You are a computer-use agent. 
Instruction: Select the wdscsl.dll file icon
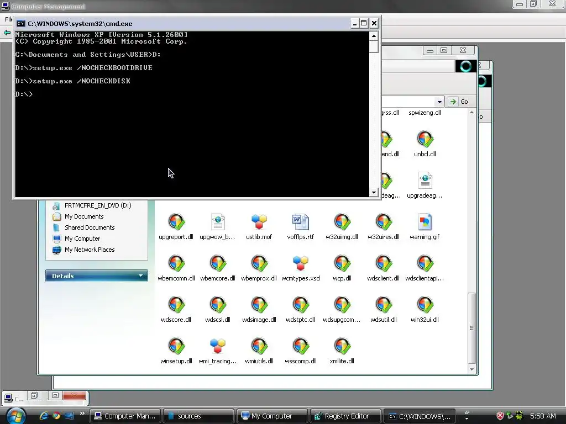coord(218,305)
